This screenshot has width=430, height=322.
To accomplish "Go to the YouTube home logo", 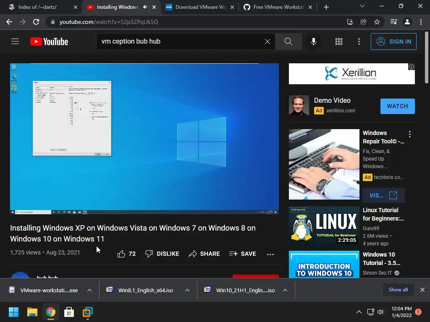I will click(49, 42).
